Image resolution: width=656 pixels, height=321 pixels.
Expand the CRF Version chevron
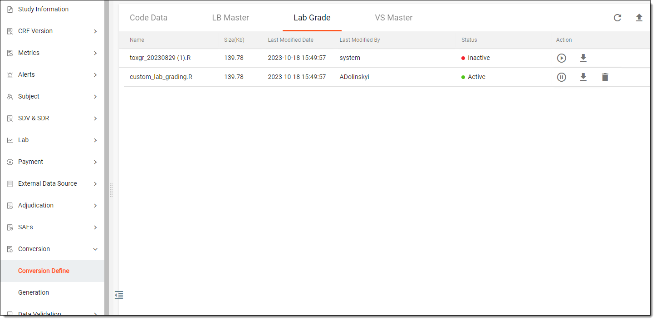point(95,31)
